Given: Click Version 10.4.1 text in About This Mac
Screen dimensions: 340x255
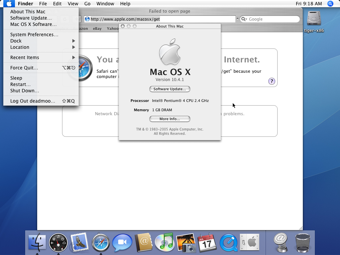Looking at the screenshot, I should pos(170,80).
